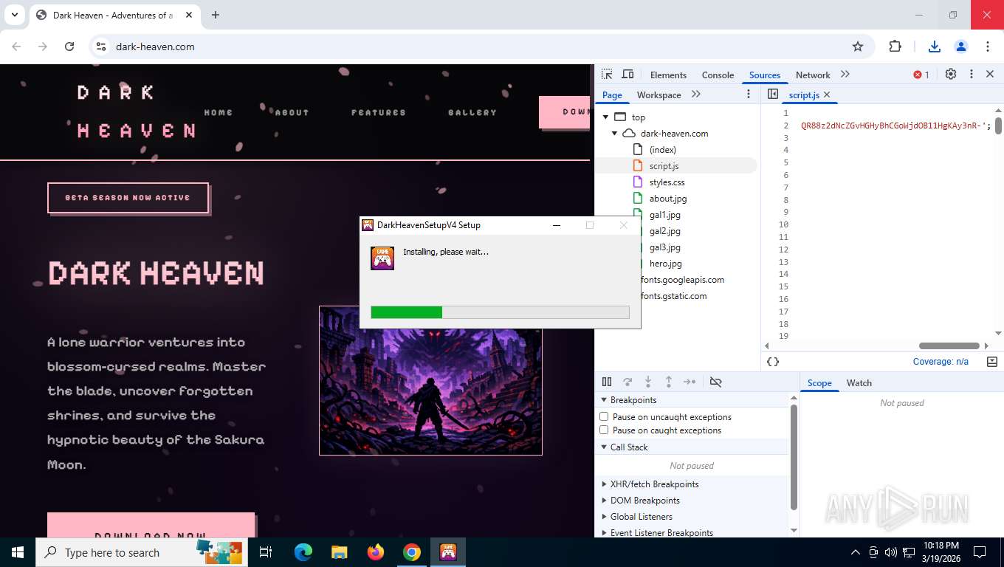This screenshot has width=1004, height=567.
Task: Pause script execution in debugger
Action: coord(607,382)
